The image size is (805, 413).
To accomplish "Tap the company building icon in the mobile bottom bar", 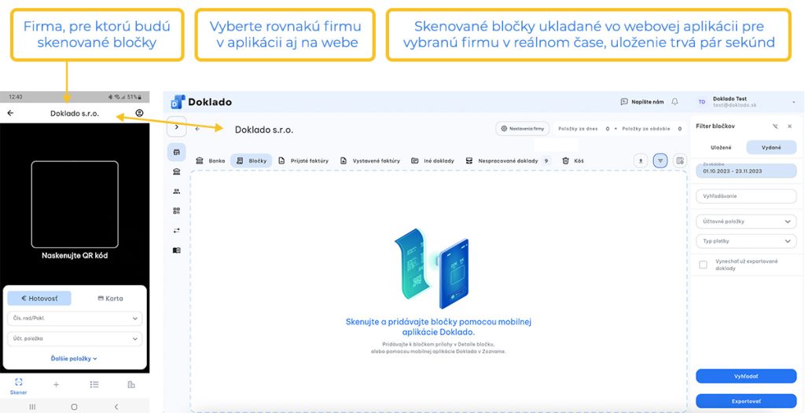I will click(131, 384).
